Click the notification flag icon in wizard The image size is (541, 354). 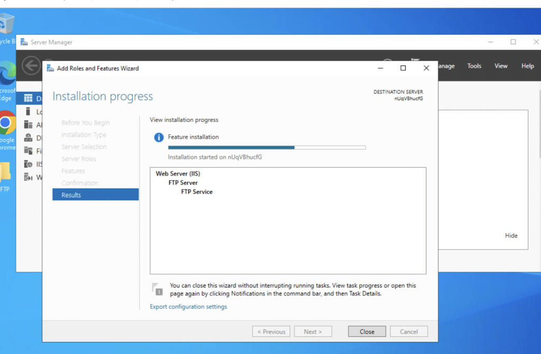[x=157, y=289]
